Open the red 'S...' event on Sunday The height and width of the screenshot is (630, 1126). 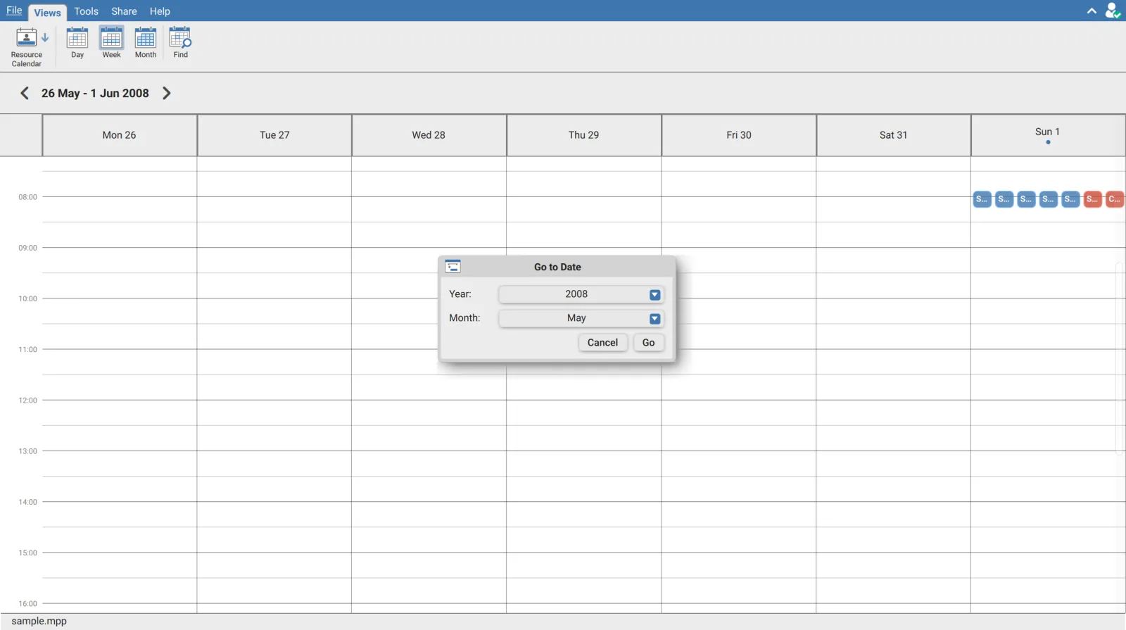tap(1093, 199)
